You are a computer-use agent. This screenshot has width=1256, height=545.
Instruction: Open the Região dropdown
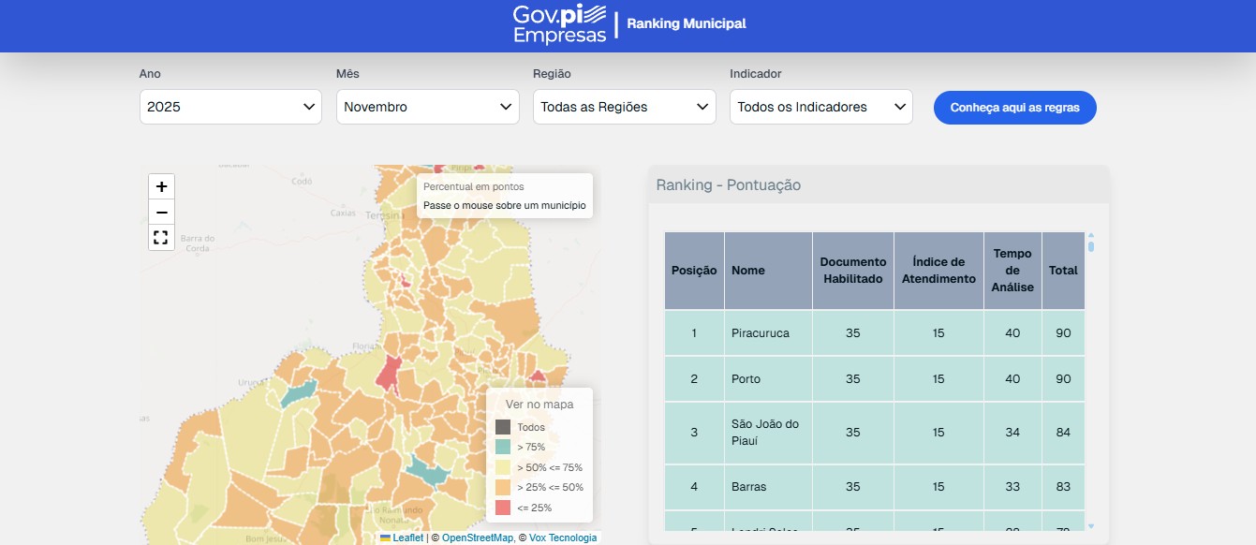(624, 106)
